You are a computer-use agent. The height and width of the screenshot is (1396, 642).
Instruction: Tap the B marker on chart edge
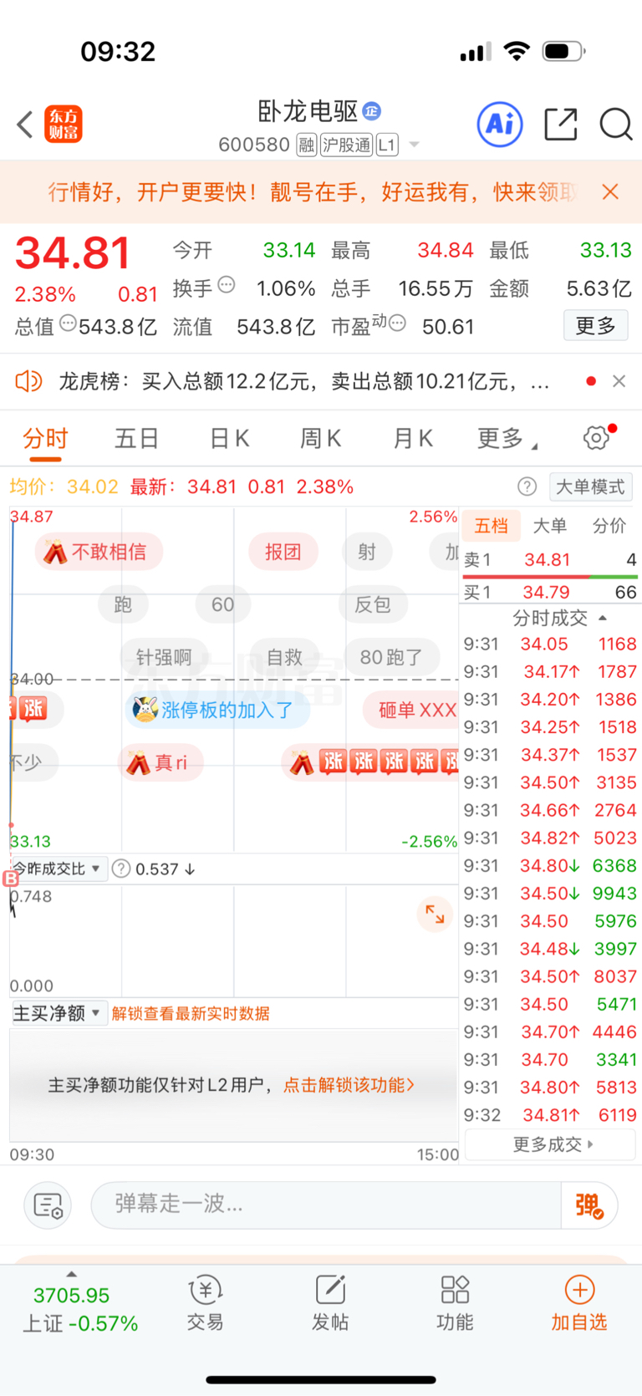(x=11, y=879)
